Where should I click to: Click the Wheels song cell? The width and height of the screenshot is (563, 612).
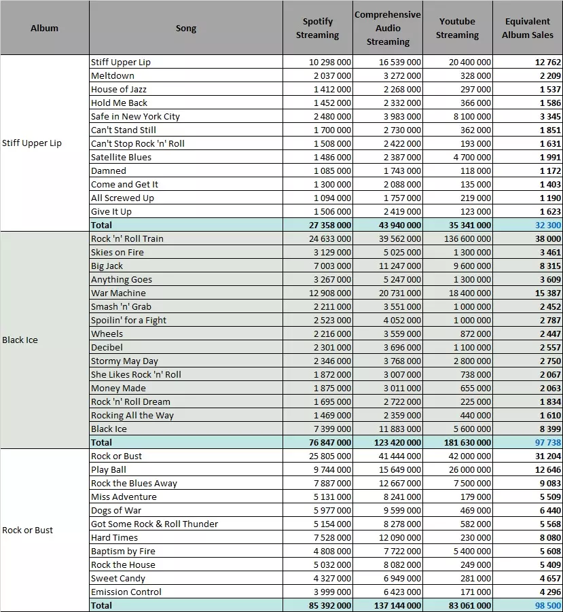pyautogui.click(x=185, y=334)
